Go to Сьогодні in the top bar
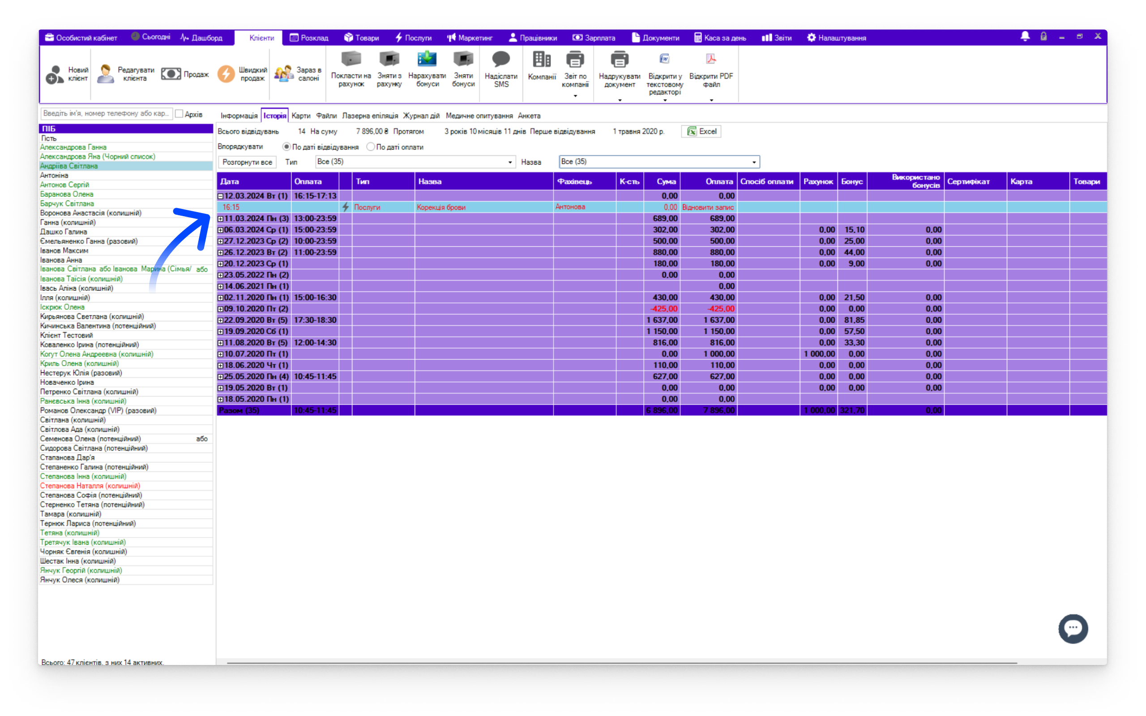This screenshot has height=716, width=1146. pyautogui.click(x=150, y=37)
